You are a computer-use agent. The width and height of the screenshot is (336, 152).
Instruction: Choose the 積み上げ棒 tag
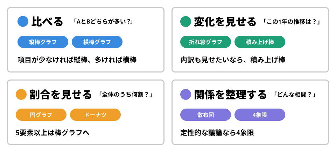(260, 42)
